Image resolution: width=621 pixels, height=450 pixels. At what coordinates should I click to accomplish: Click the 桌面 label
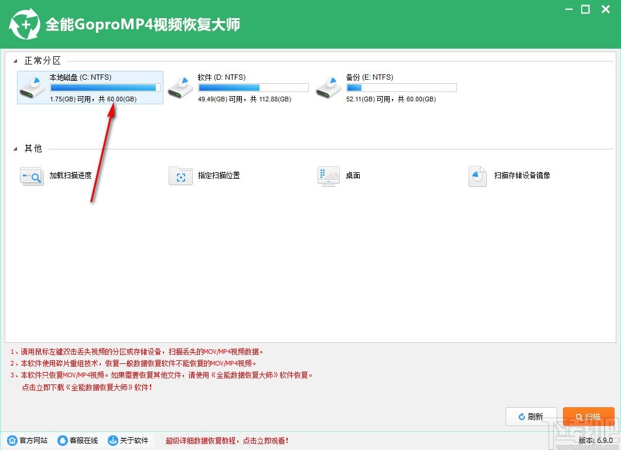353,175
